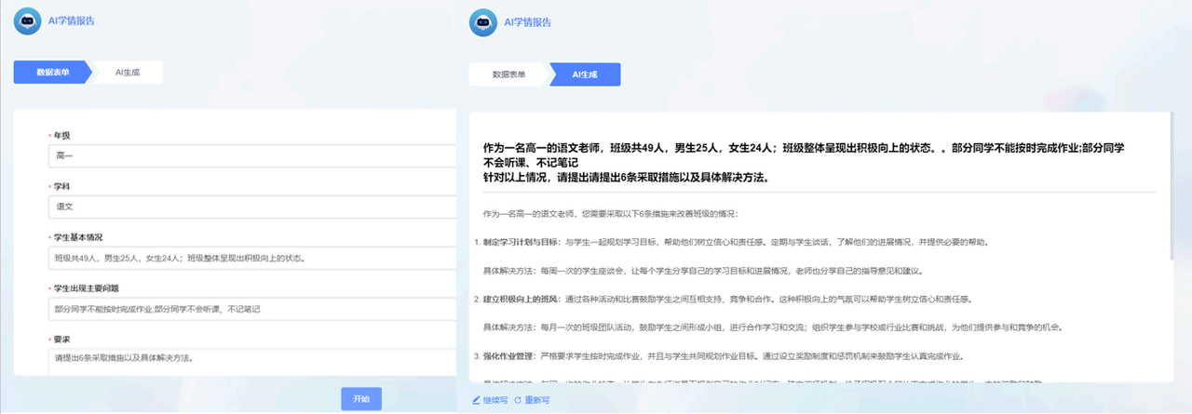Click the refresh icon beside 重新写
This screenshot has height=414, width=1192.
point(517,400)
